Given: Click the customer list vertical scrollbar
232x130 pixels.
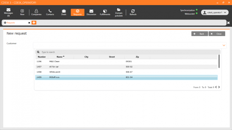Looking at the screenshot, I should (219, 61).
